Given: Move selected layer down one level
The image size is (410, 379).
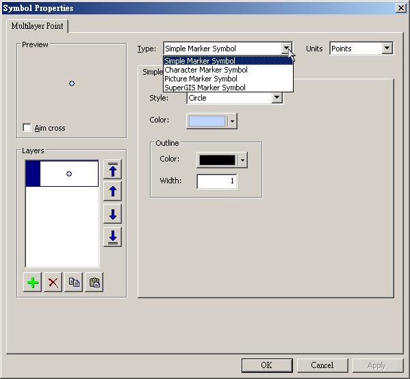Looking at the screenshot, I should [112, 214].
